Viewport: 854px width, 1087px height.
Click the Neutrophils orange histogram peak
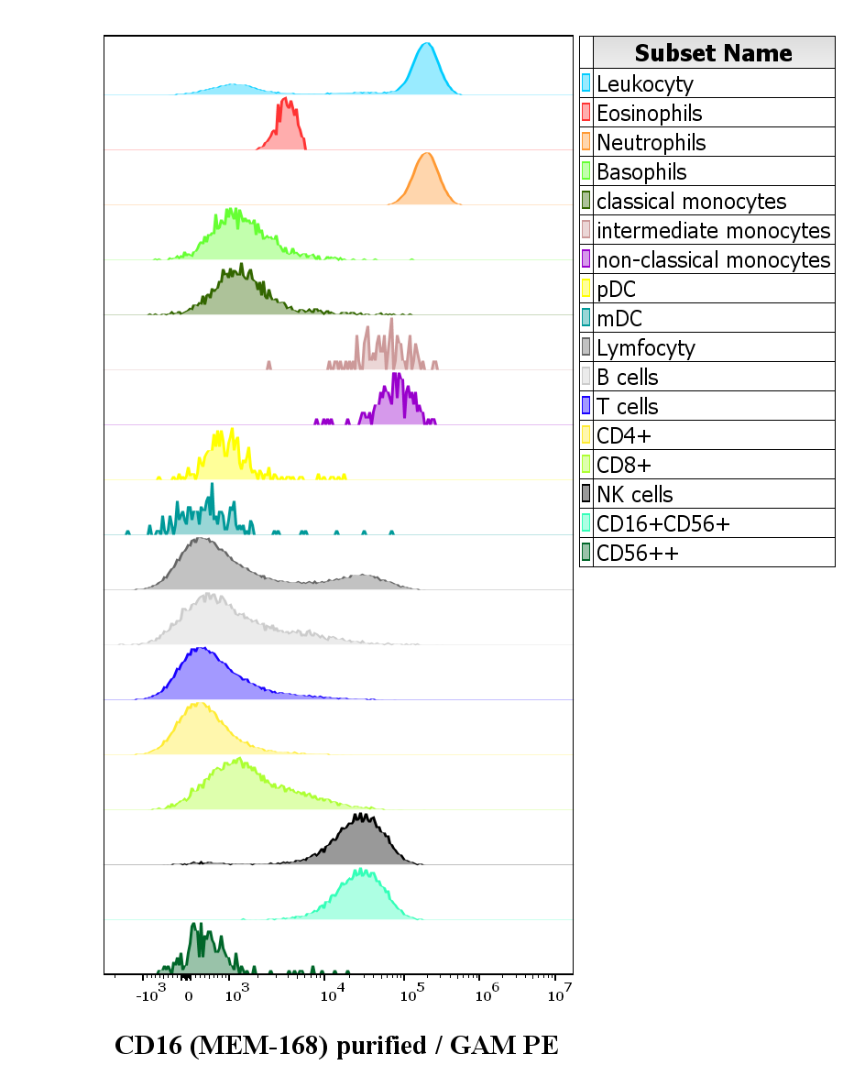coord(425,180)
